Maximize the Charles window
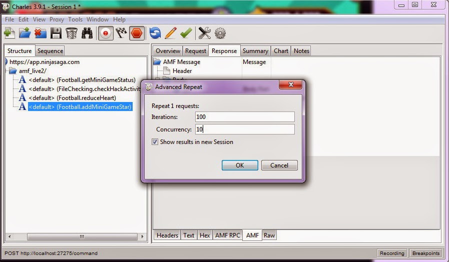The height and width of the screenshot is (262, 449). [415, 4]
